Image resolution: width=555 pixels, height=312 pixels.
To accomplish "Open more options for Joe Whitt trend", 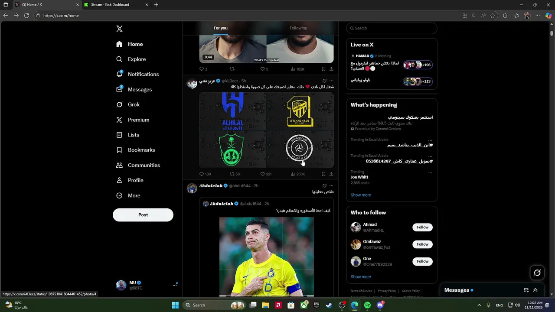I will click(430, 173).
